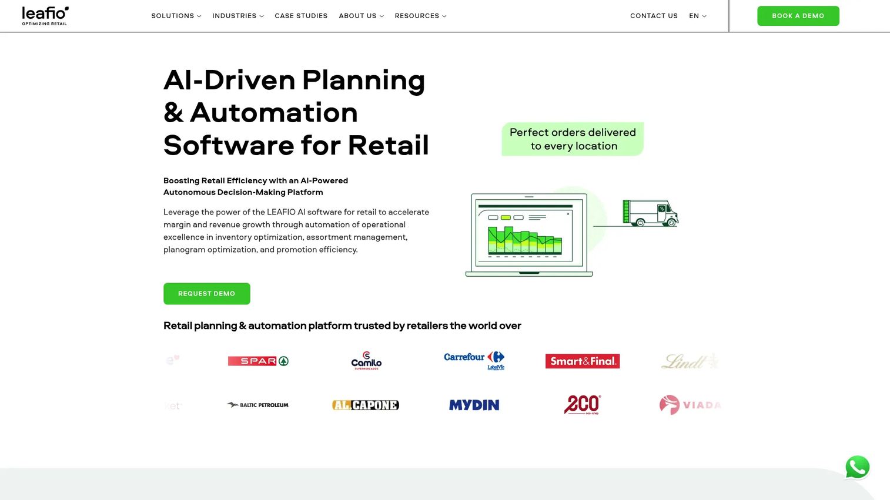The height and width of the screenshot is (500, 890).
Task: Expand the Resources dropdown menu
Action: point(420,16)
